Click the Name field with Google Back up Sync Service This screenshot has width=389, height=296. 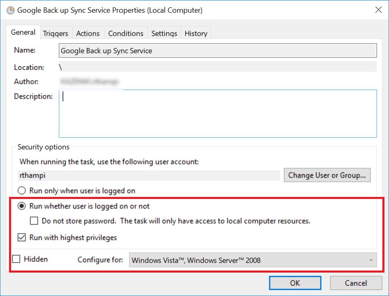pyautogui.click(x=218, y=51)
